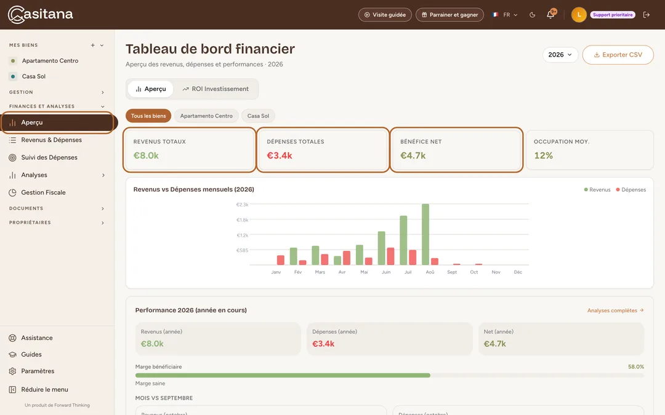This screenshot has height=415, width=665.
Task: Toggle dark mode moon icon
Action: click(532, 15)
